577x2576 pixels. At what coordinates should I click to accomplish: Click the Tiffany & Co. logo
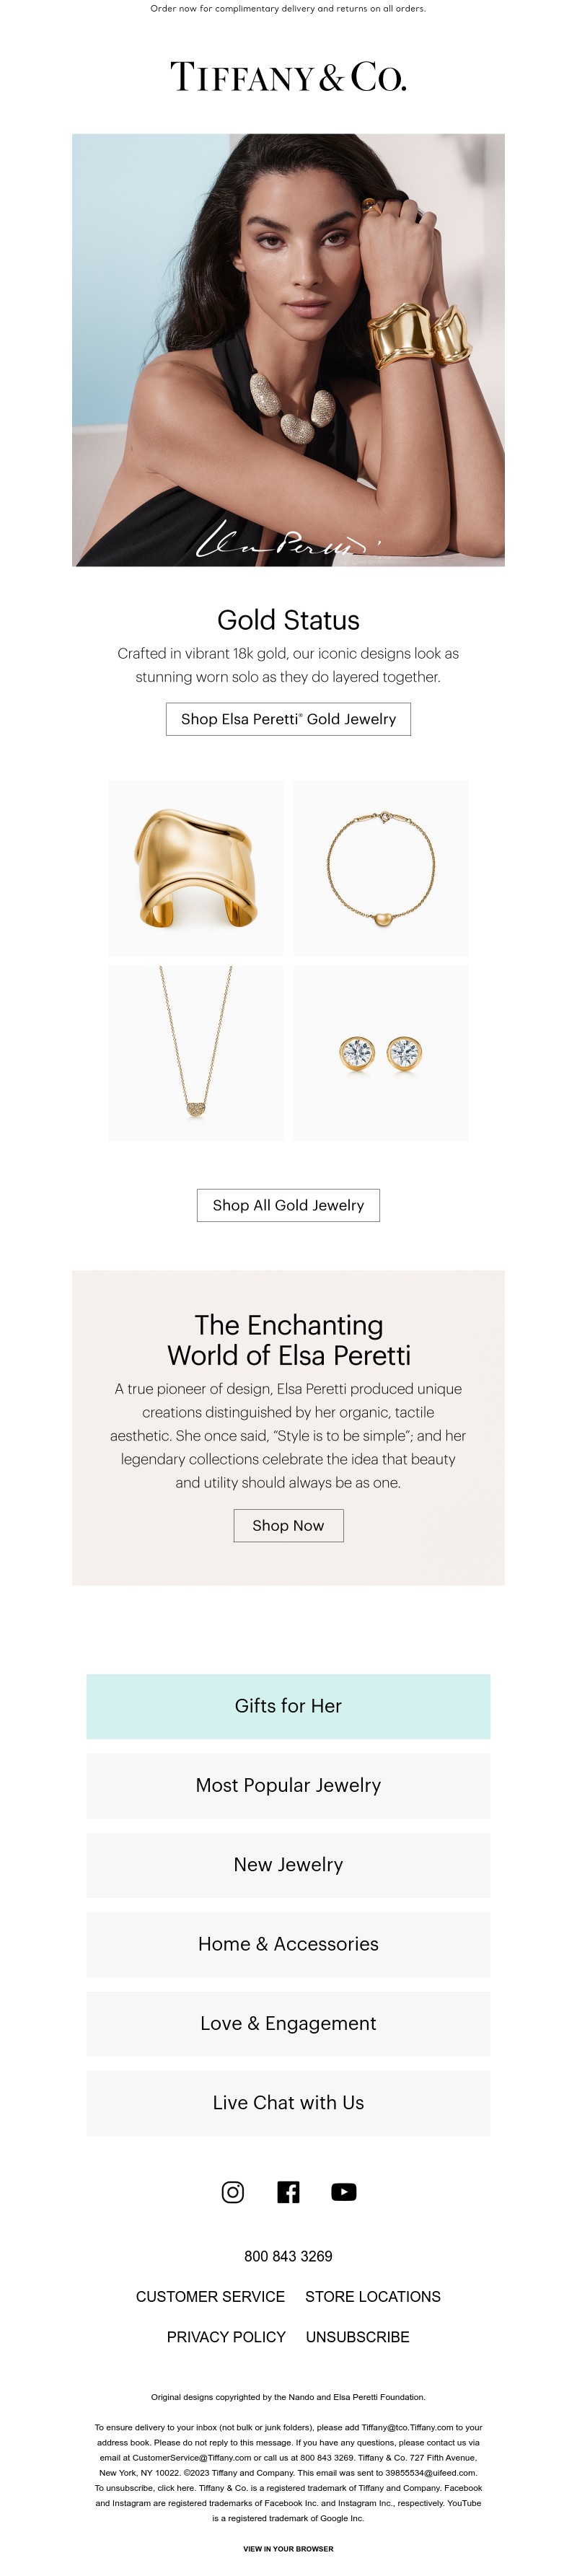pos(288,77)
